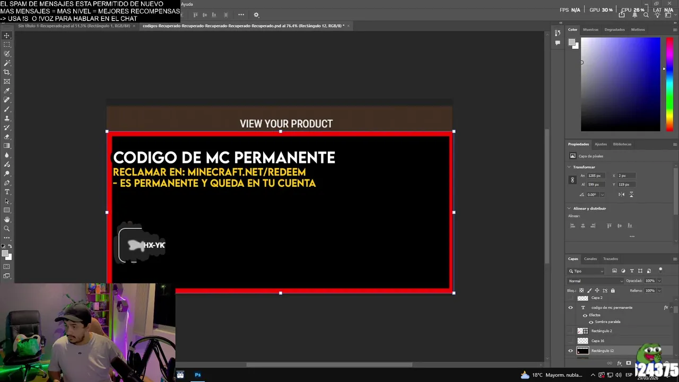This screenshot has height=382, width=679.
Task: Filter layers by type text
Action: point(632,271)
